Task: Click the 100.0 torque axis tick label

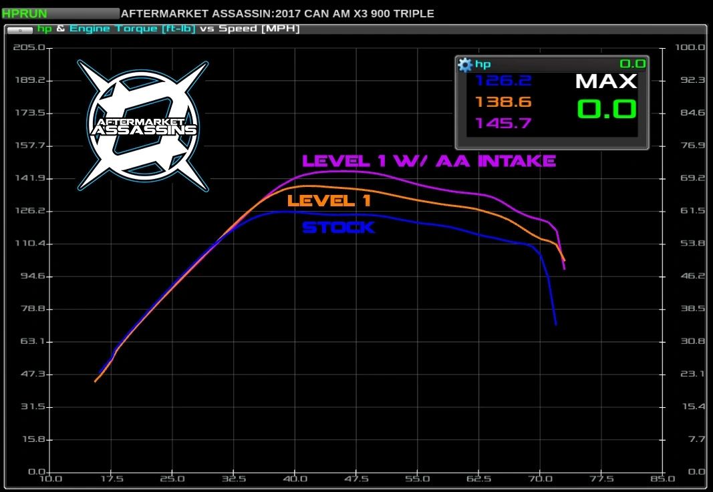Action: pyautogui.click(x=690, y=47)
